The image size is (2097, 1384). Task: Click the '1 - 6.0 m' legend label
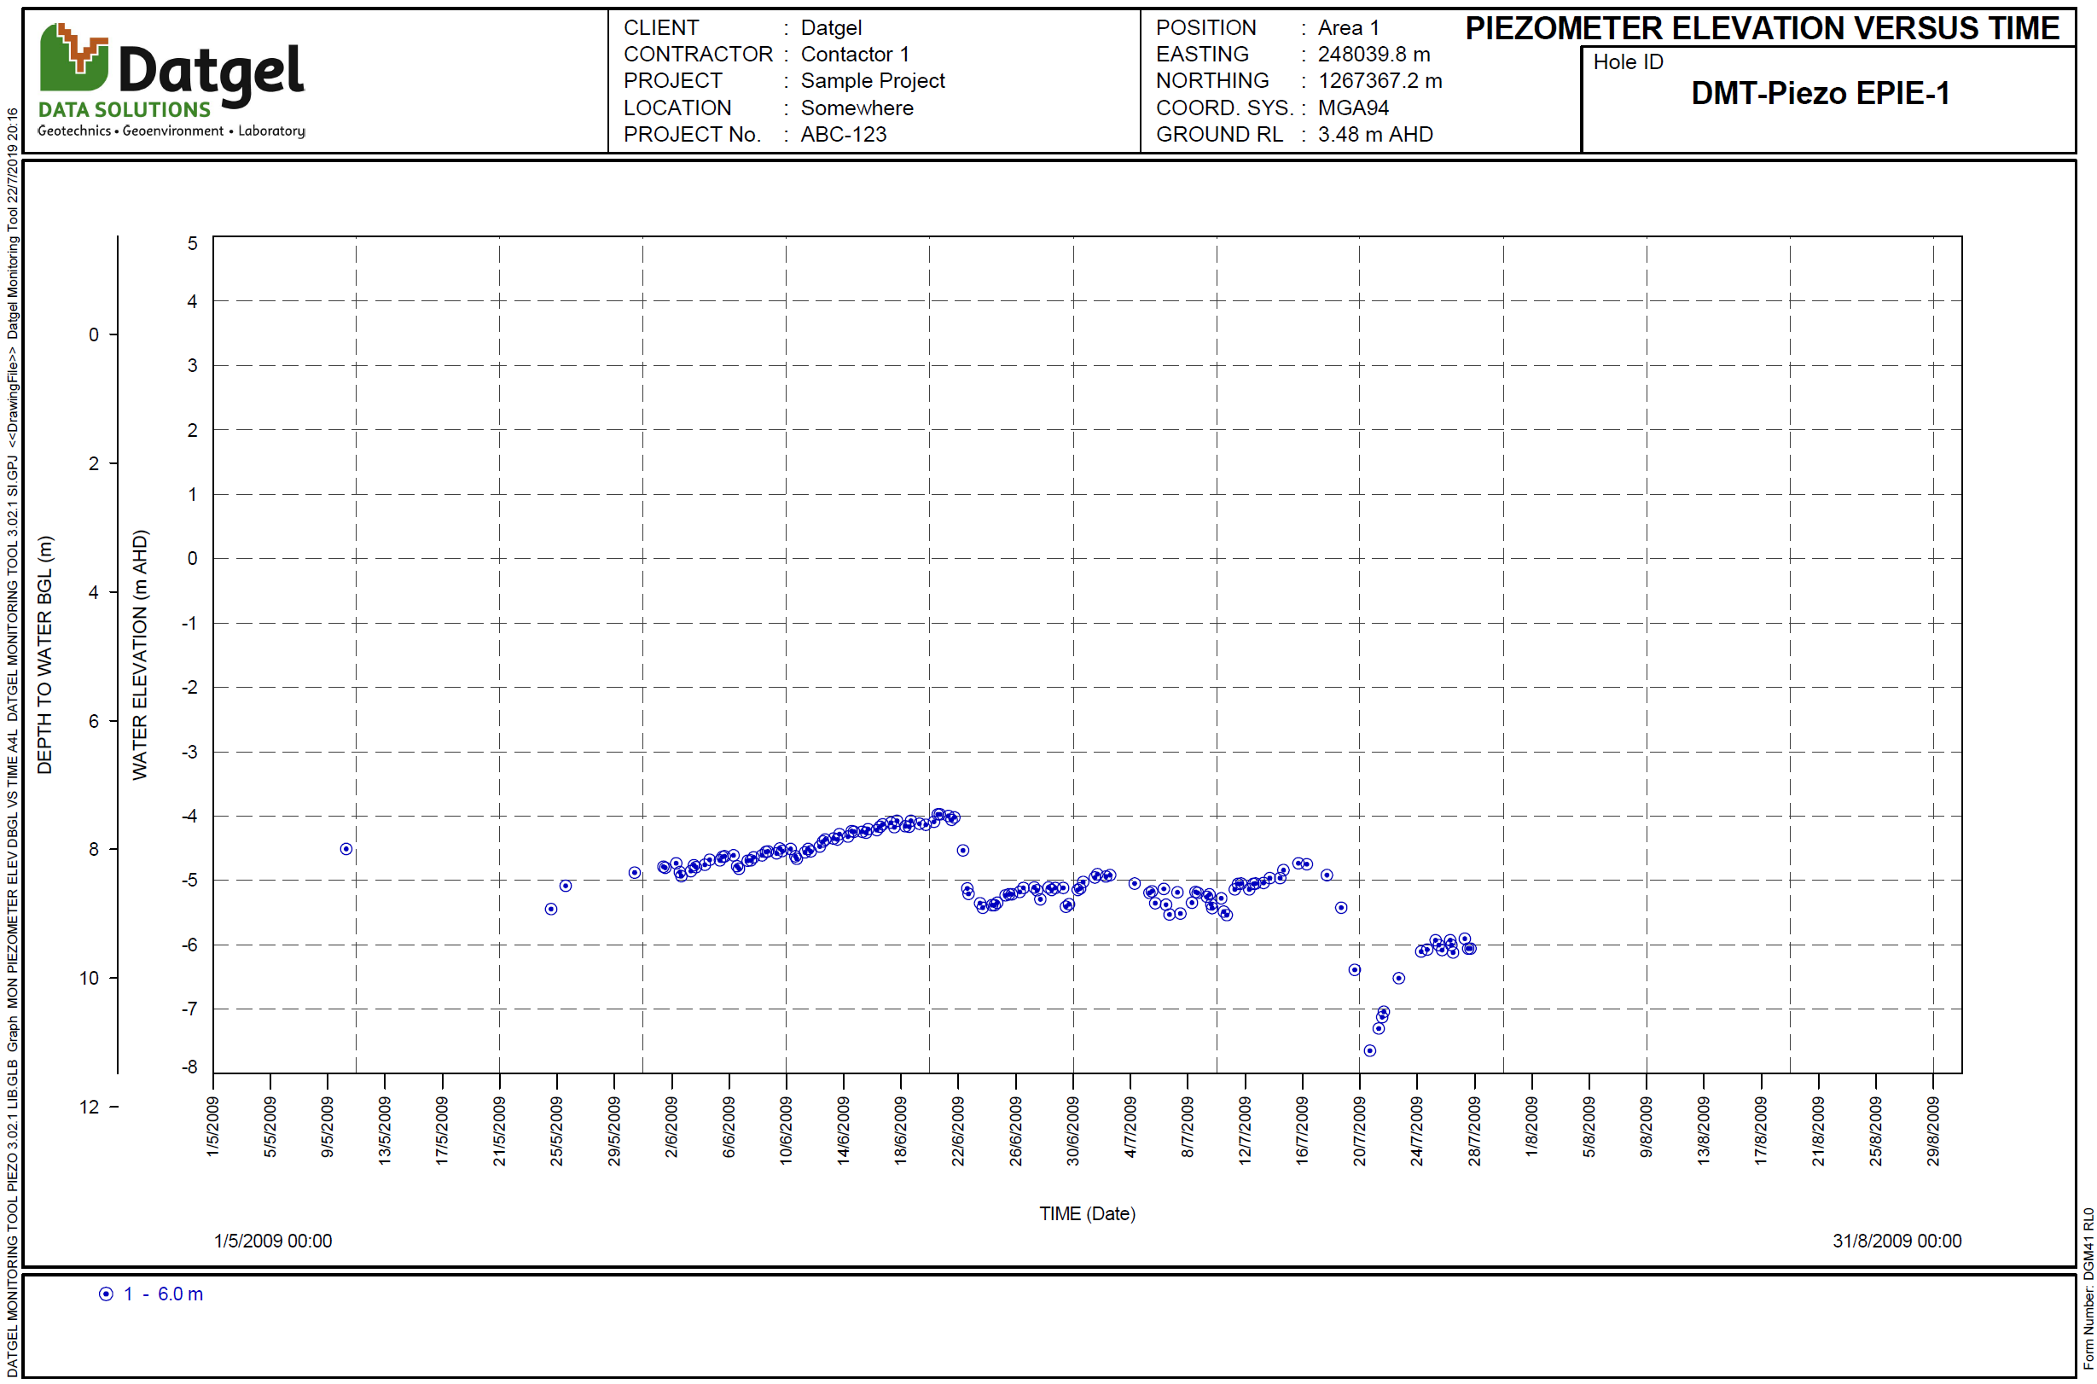163,1294
